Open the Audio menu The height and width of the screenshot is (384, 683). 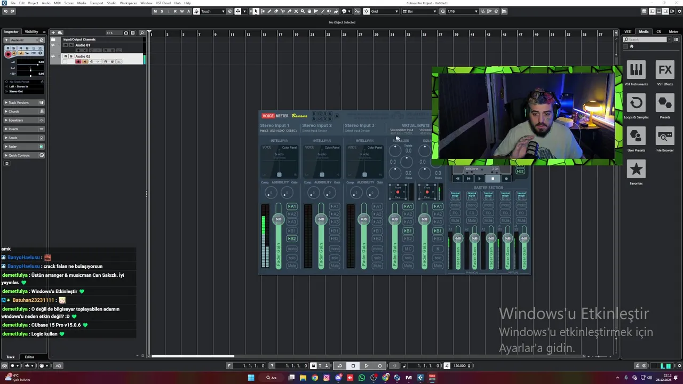click(x=46, y=3)
